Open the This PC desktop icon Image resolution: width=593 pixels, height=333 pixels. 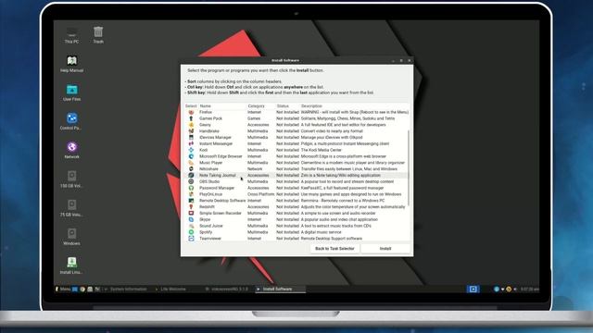click(x=71, y=35)
